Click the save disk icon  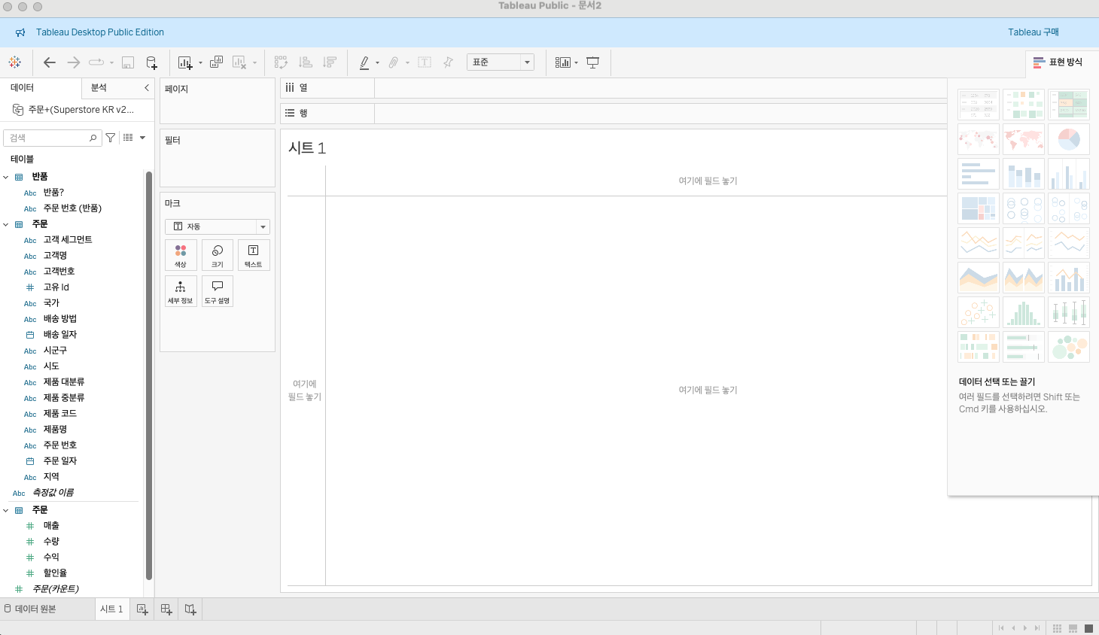128,62
